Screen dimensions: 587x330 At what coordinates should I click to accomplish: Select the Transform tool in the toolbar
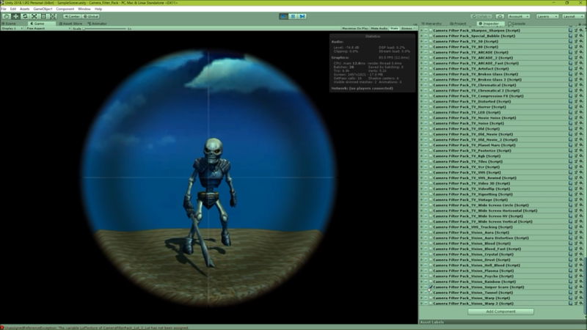pos(53,16)
